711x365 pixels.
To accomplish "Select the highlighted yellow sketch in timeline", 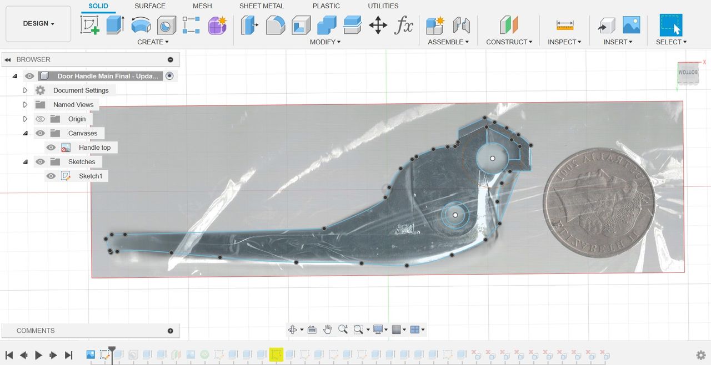I will tap(276, 354).
